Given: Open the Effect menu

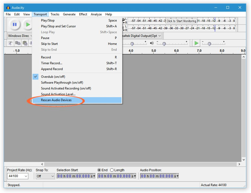Looking at the screenshot, I should 83,14.
